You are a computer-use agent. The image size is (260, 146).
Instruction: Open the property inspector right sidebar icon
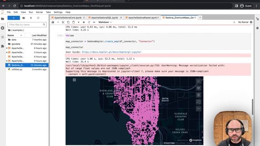pos(257,19)
